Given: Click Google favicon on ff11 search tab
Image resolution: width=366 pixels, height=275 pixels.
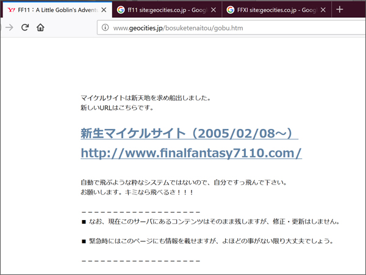Looking at the screenshot, I should pos(121,10).
